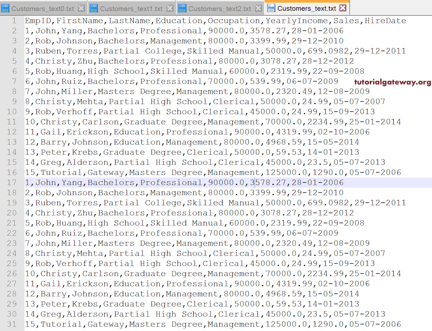Click the save icon on Customers_text0.txt tab

(x=5, y=8)
